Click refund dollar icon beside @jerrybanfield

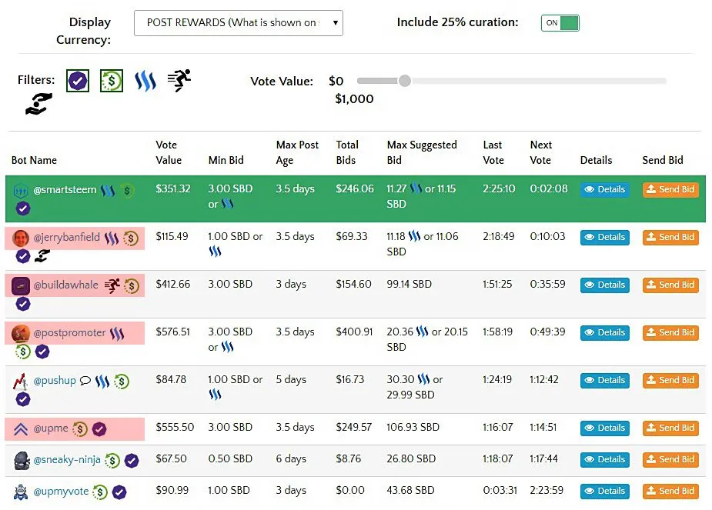pos(131,238)
